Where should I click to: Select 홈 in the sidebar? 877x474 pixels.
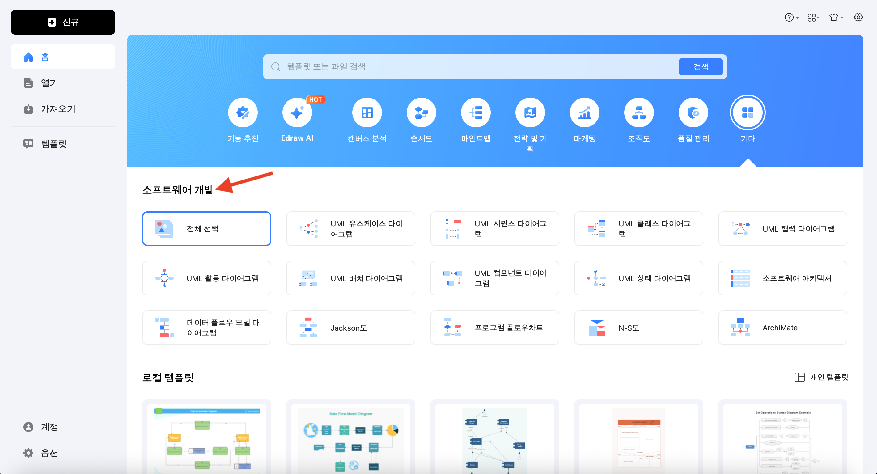tap(63, 57)
